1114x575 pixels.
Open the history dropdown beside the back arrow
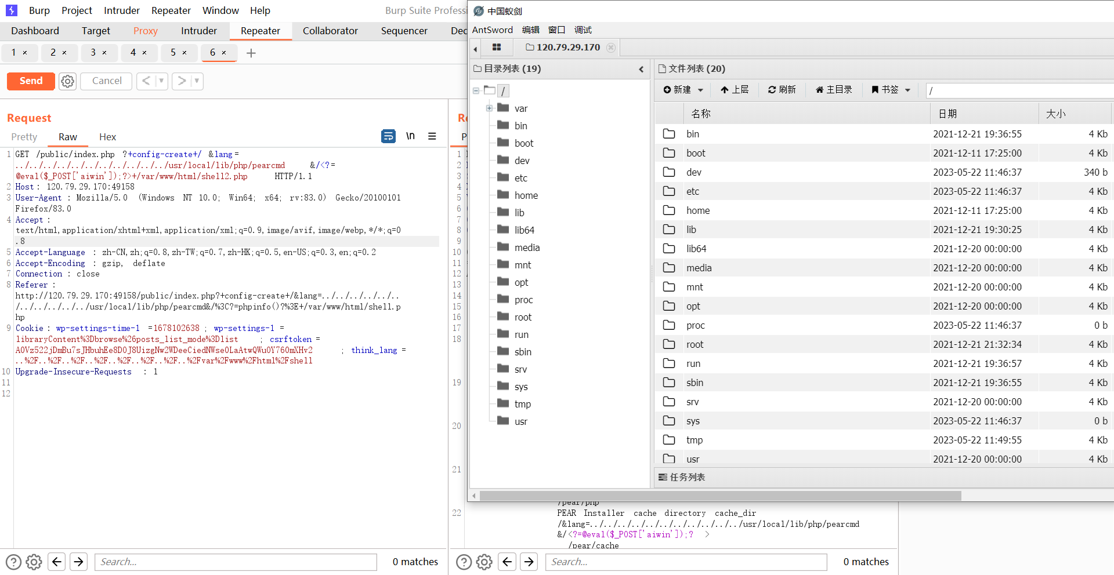click(161, 81)
